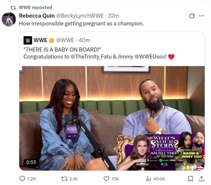Like the post with heart icon
Screen dimensions: 211x185
[106, 179]
